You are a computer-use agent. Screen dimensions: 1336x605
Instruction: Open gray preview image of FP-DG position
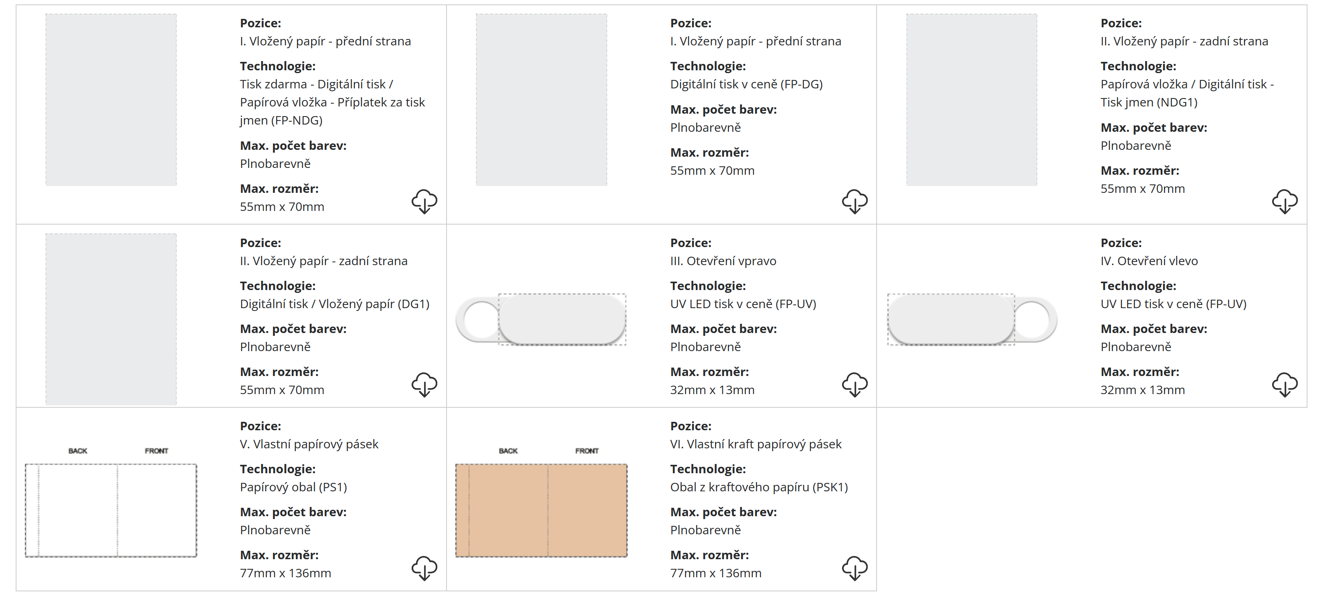541,100
